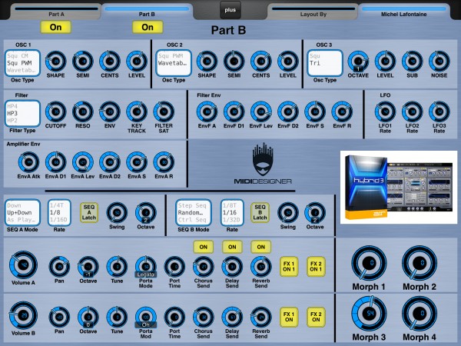Toggle the ON switch above Chorus Send

[203, 247]
